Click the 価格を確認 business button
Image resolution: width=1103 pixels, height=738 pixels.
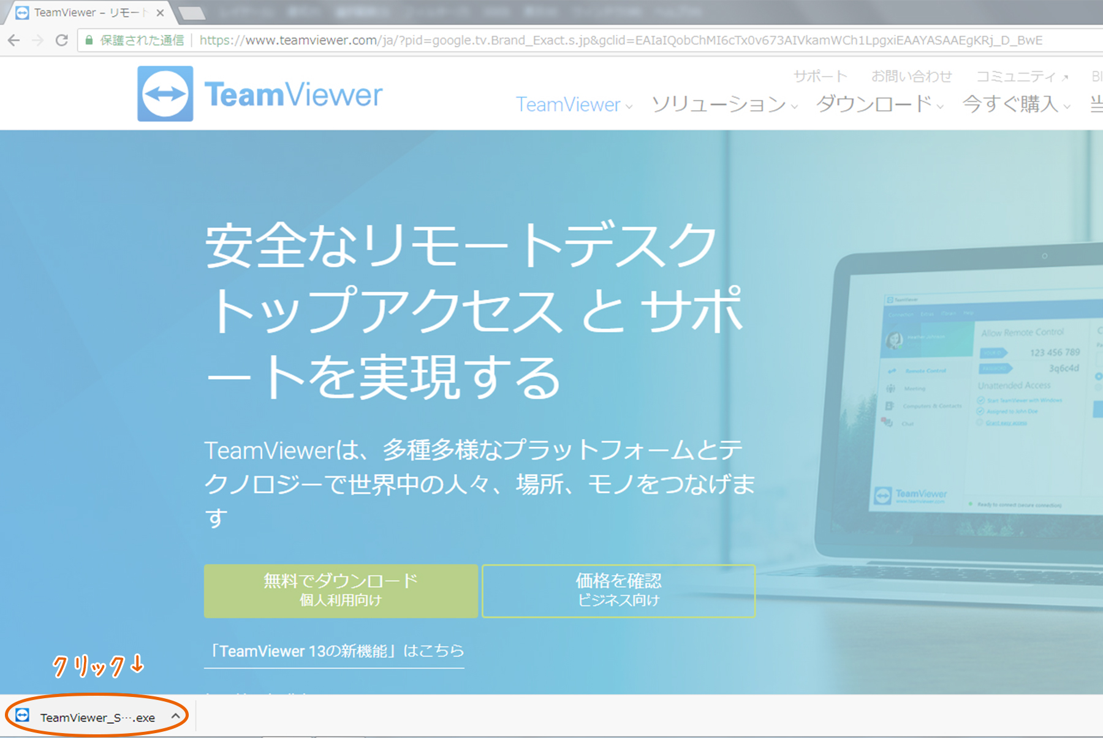[619, 591]
